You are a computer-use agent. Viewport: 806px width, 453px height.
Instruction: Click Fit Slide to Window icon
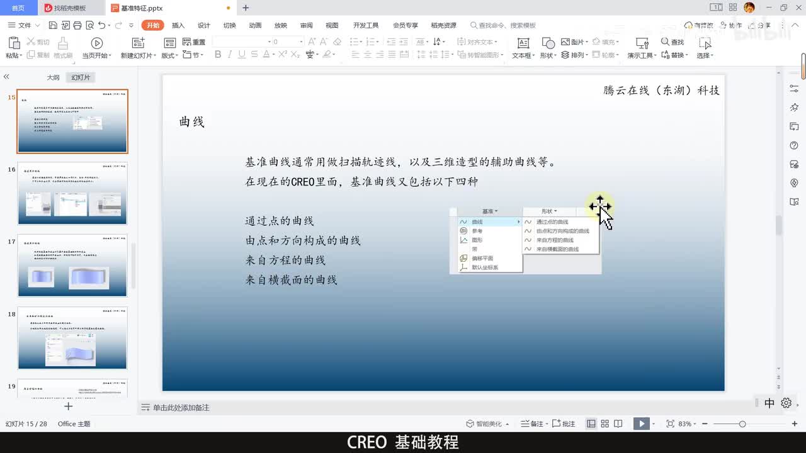pos(670,424)
